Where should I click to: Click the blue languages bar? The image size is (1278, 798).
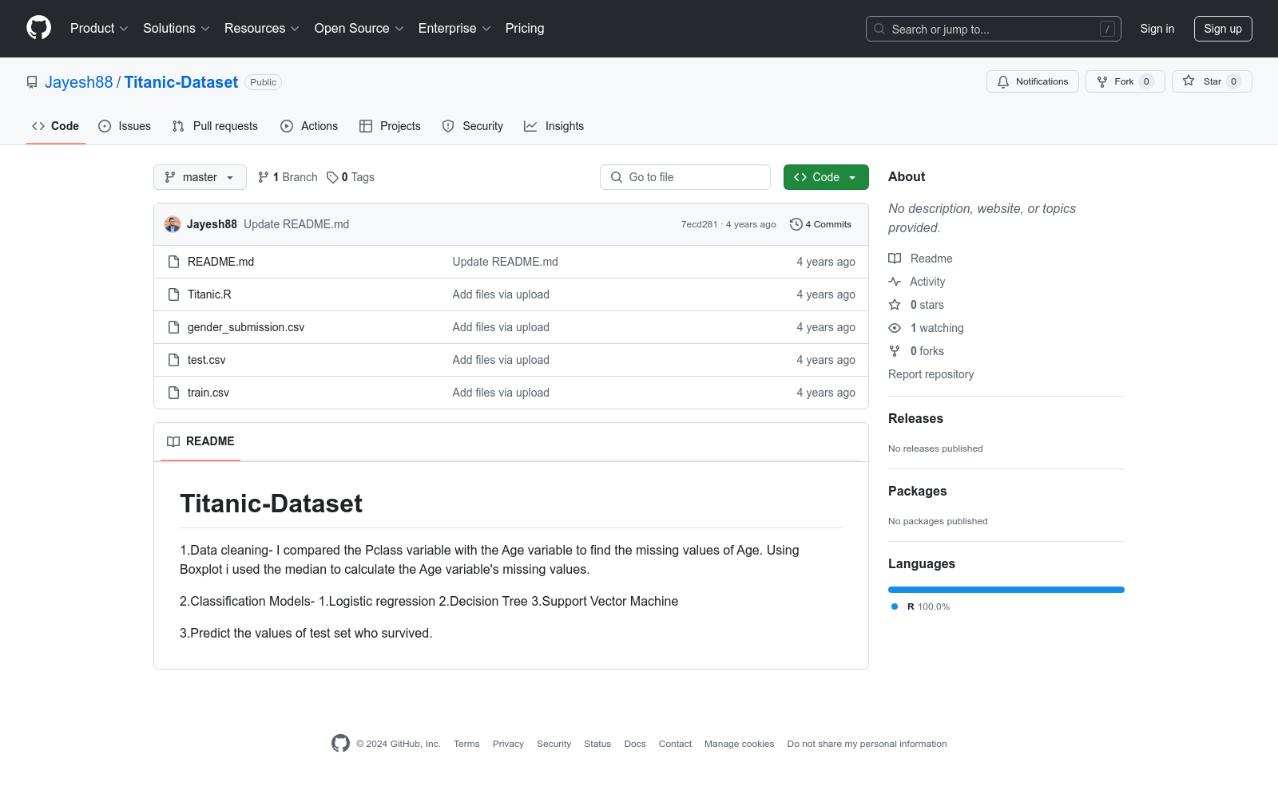(x=1006, y=590)
